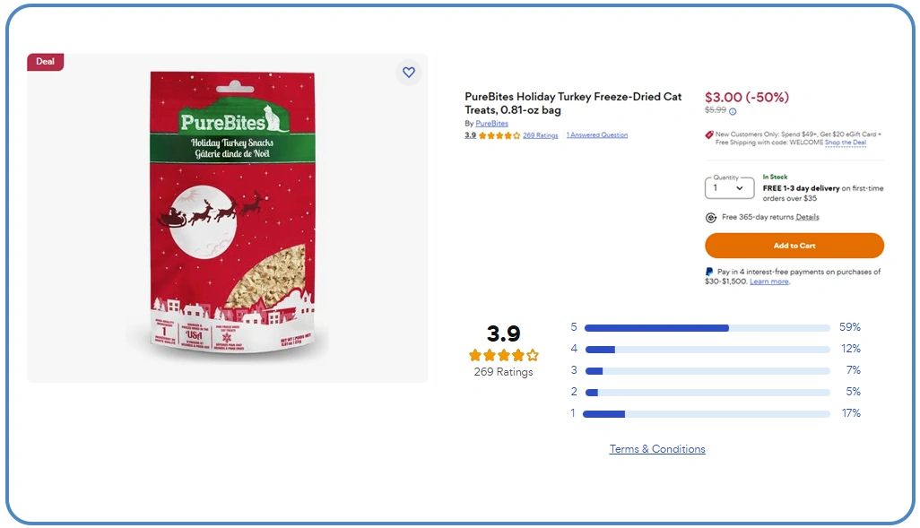Viewport: 920px width, 528px height.
Task: Click the Shop the Deal link
Action: coord(846,143)
